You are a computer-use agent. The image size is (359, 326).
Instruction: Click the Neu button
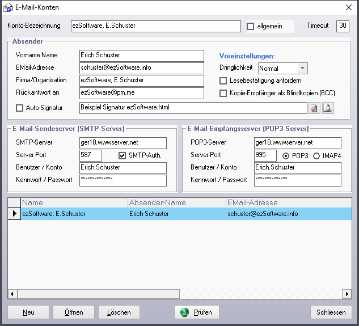tap(28, 312)
